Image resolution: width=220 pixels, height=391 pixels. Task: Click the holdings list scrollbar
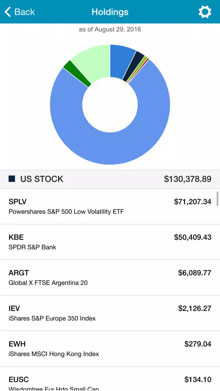pos(218,199)
